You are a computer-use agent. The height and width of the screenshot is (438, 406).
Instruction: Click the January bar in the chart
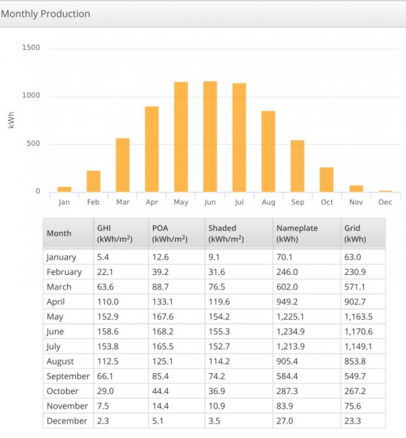64,189
